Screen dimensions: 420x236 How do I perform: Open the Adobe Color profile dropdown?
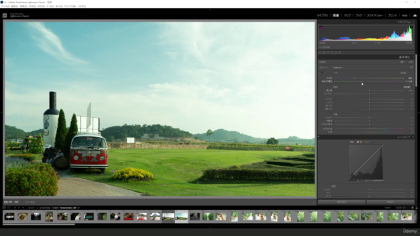pos(339,68)
